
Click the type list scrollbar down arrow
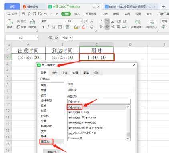pos(128,139)
